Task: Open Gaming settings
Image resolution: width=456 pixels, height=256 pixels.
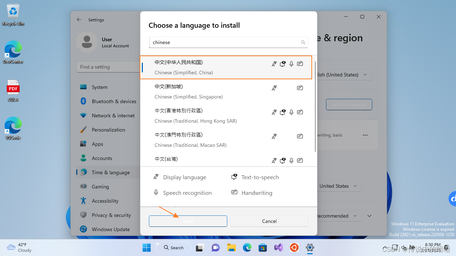Action: (108, 187)
